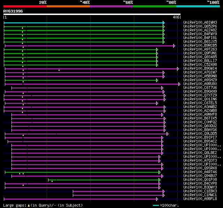Image resolution: width=223 pixels, height=208 pixels.
Task: Click the purple ~60% segment of the scale
Action: 111,6
